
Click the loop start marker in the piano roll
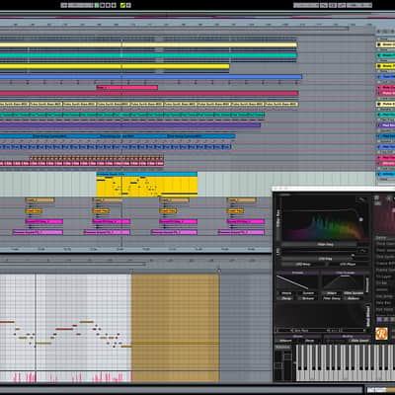131,271
